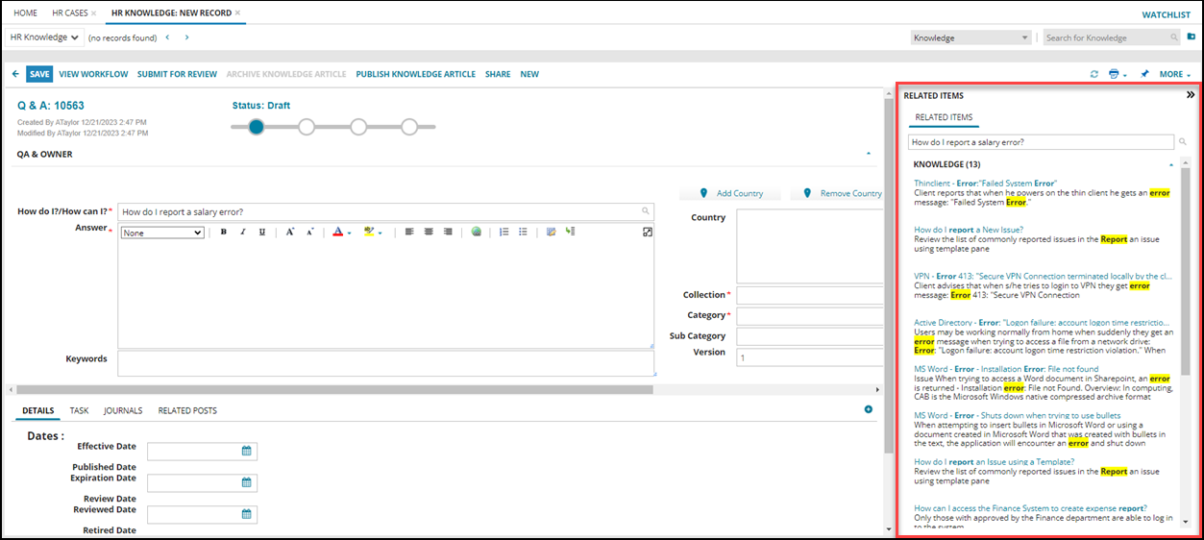1204x540 pixels.
Task: Insert numbered list in answer
Action: (504, 232)
